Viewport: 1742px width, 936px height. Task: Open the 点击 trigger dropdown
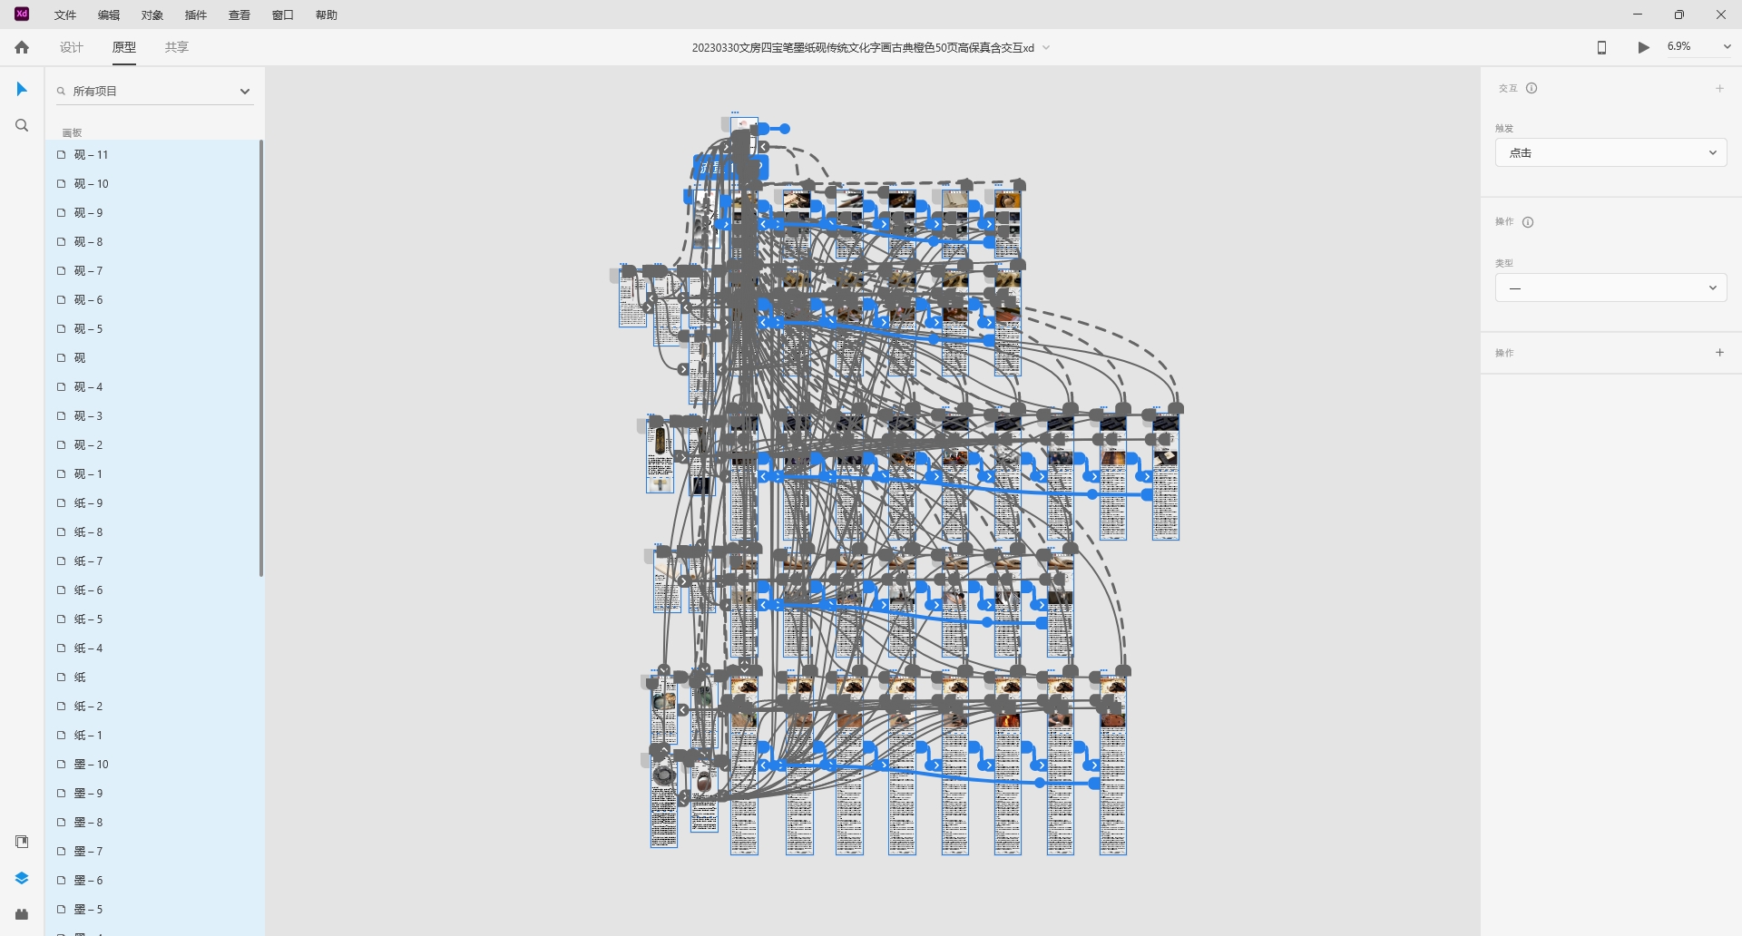tap(1610, 153)
